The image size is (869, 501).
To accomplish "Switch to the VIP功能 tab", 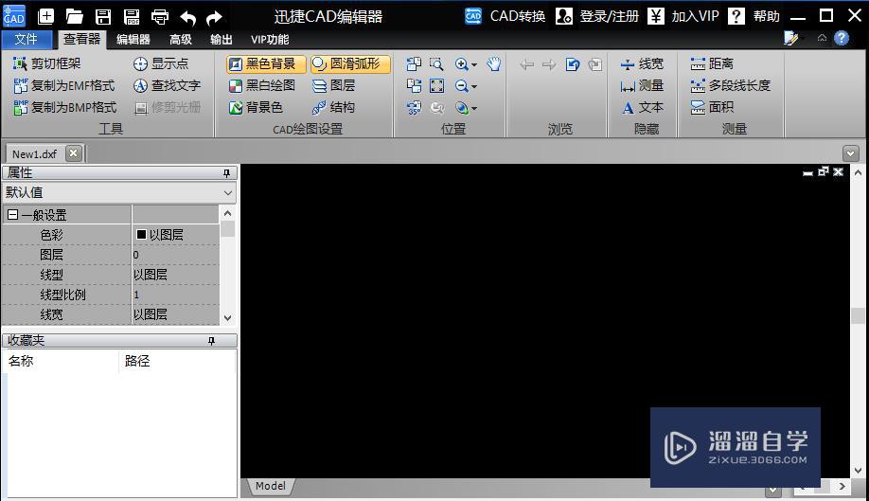I will (270, 40).
